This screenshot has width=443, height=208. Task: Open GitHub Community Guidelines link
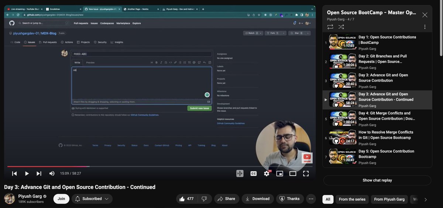[231, 123]
